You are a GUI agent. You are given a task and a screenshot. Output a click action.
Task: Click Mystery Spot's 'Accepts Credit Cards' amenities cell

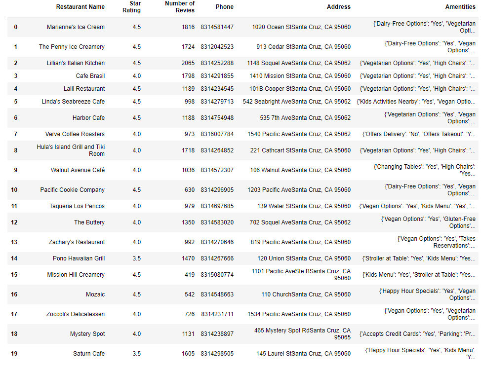click(x=417, y=334)
